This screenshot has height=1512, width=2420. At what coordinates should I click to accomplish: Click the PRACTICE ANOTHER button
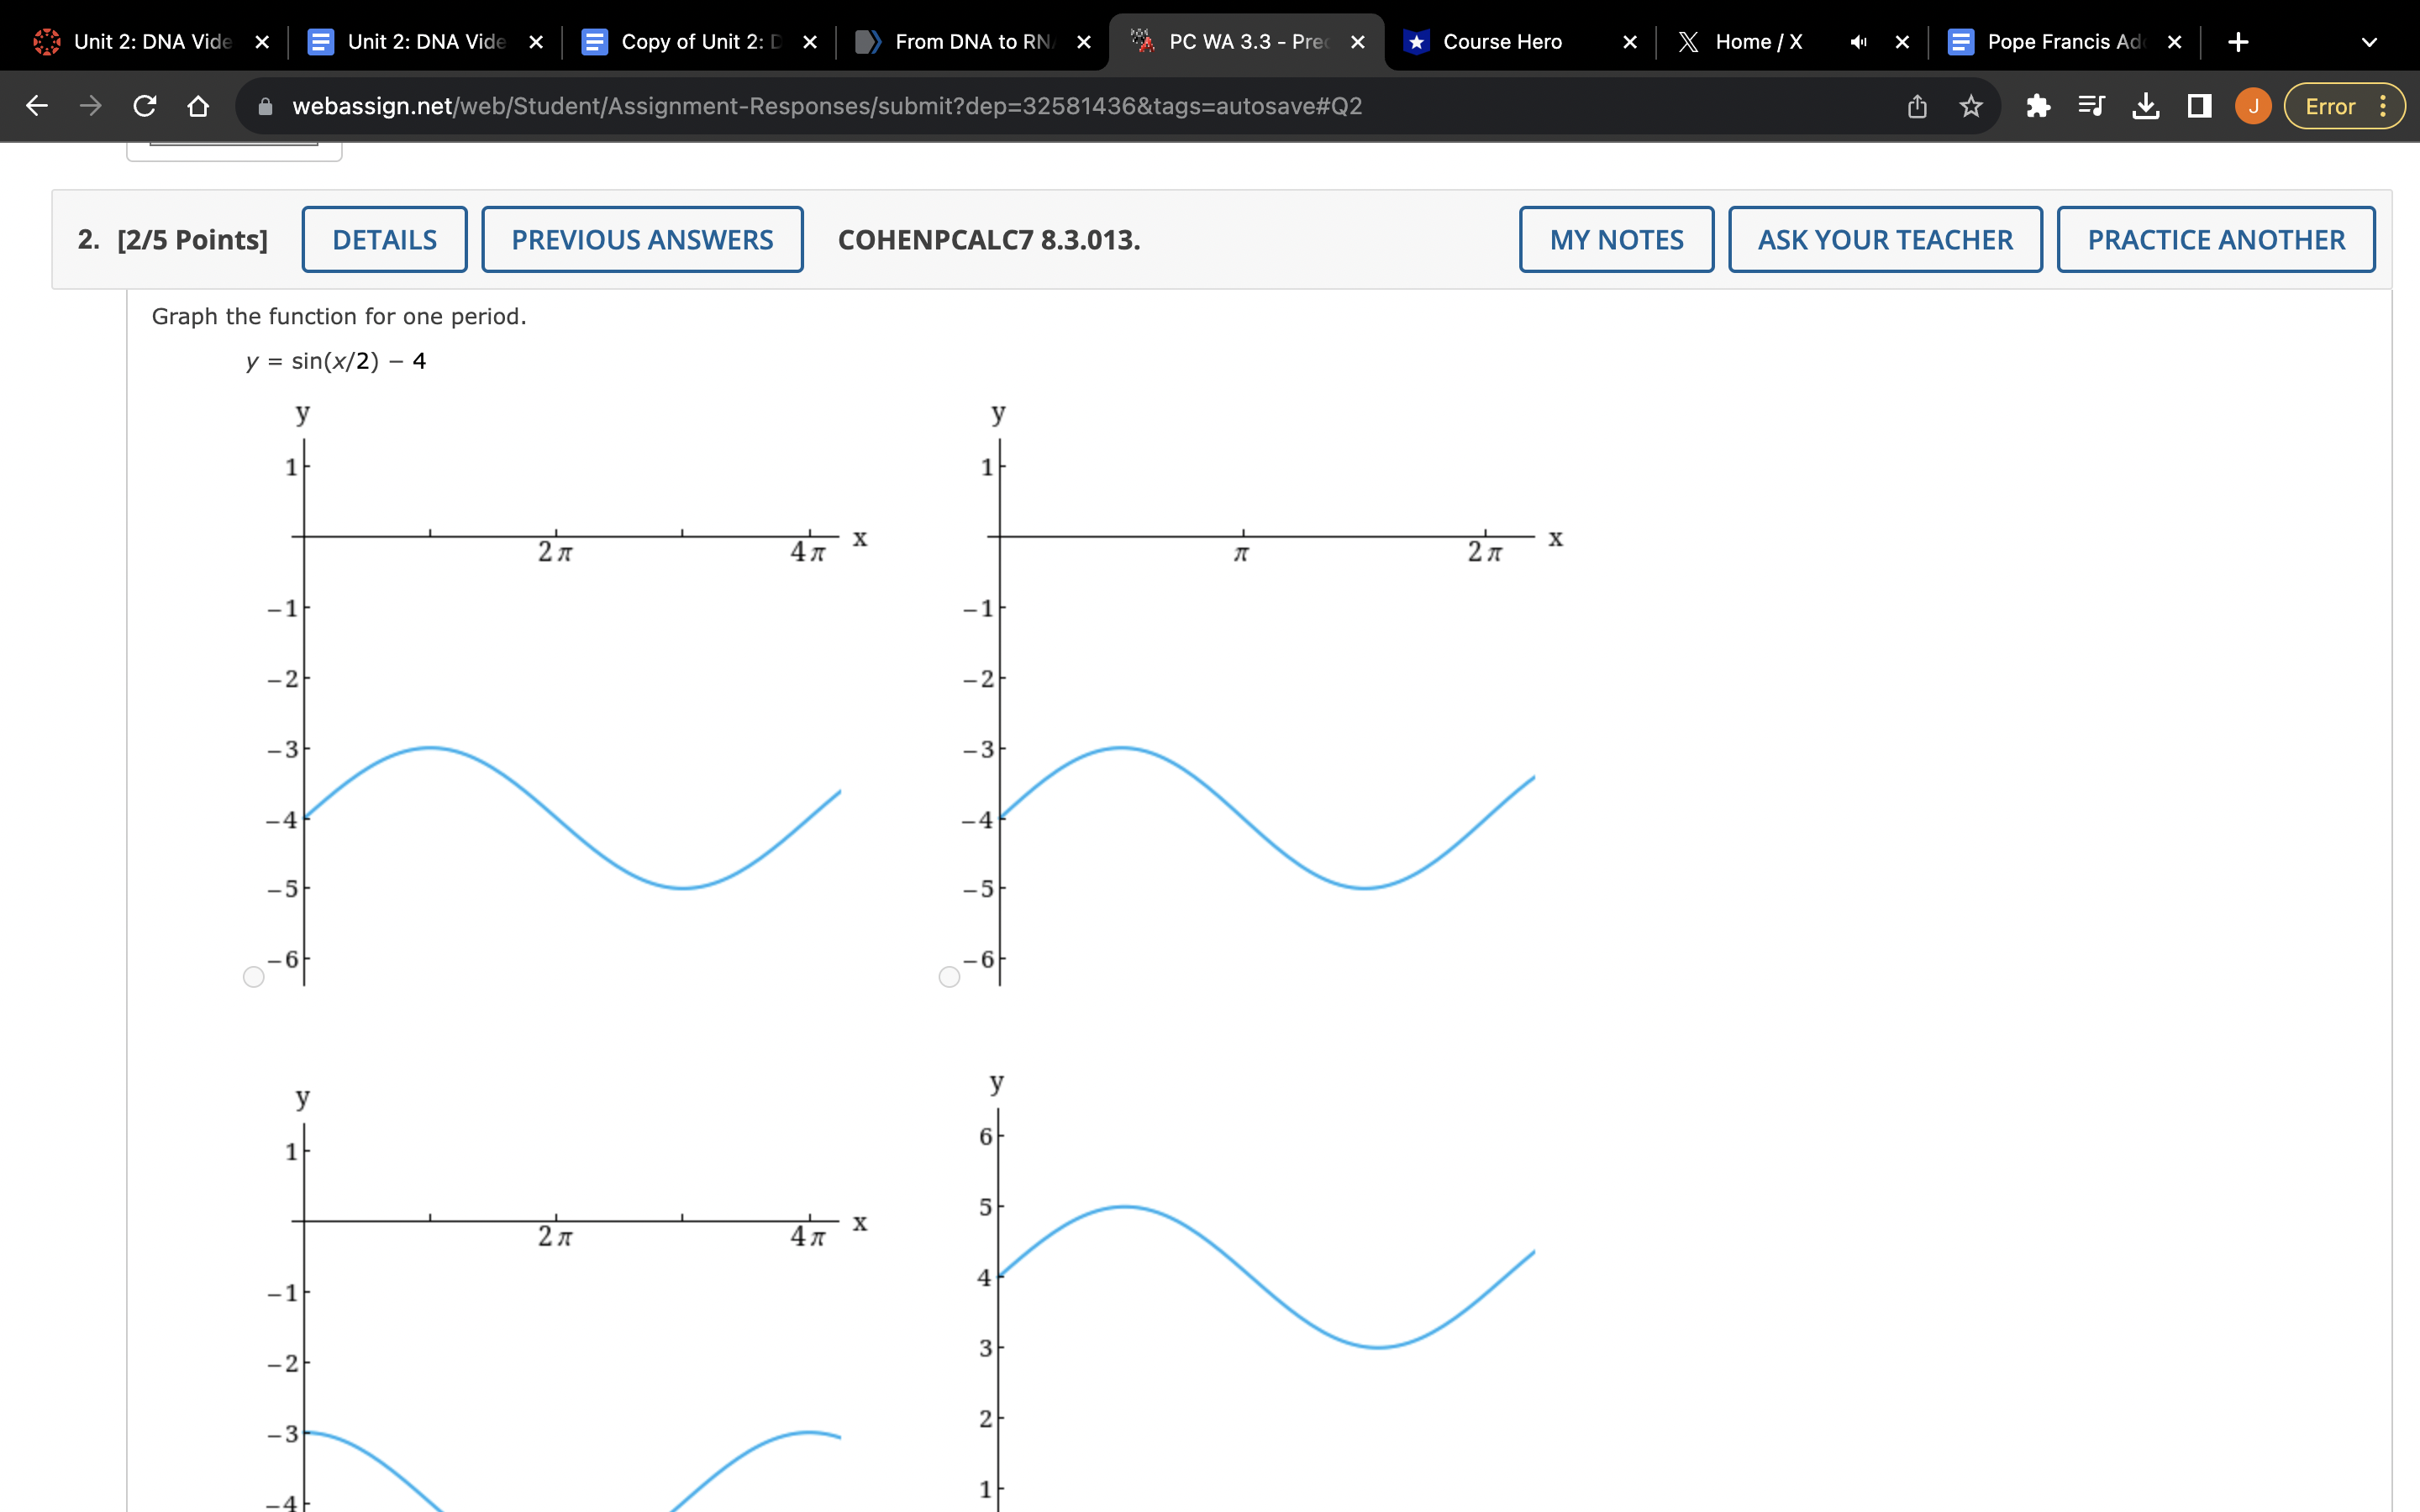(x=2215, y=240)
